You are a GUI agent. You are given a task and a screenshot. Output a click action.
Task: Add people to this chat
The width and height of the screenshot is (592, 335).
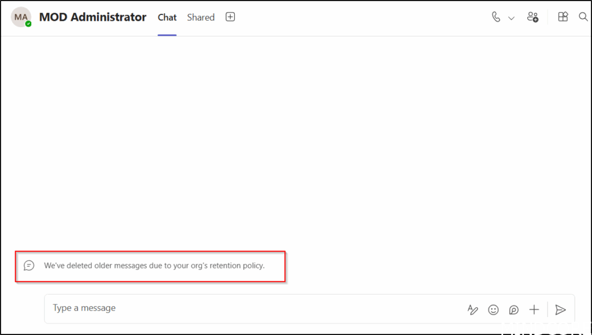click(x=532, y=17)
